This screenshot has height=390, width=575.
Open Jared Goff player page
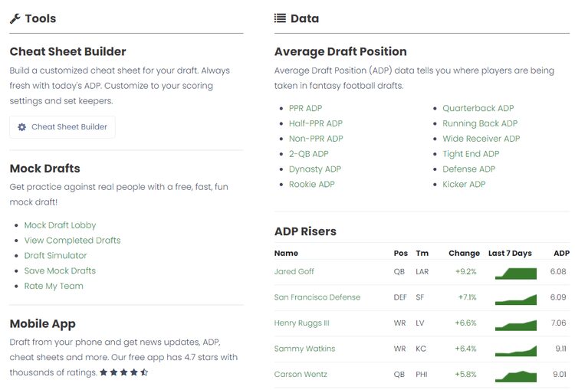[x=294, y=272]
